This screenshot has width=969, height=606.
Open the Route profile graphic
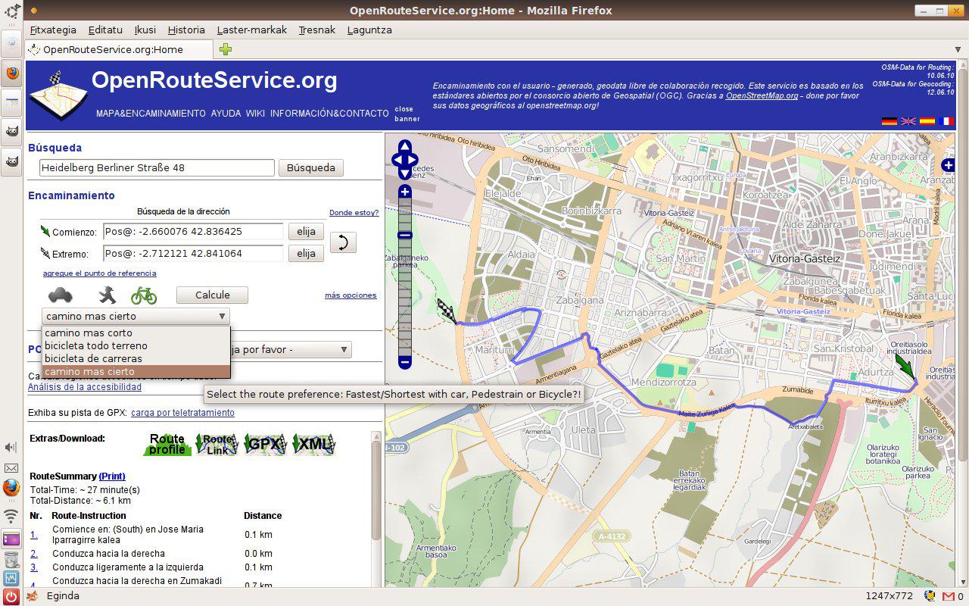coord(167,445)
